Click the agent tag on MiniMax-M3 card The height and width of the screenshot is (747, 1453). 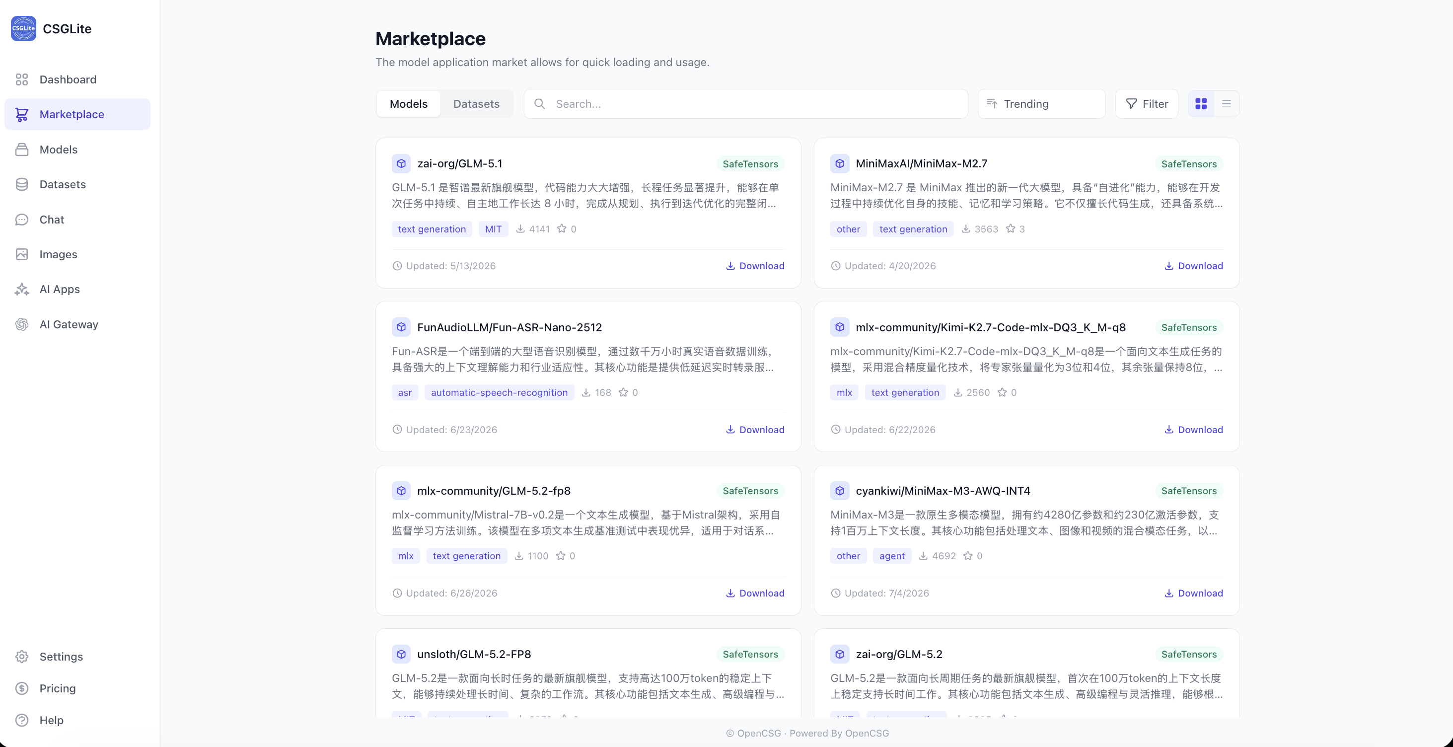[892, 556]
